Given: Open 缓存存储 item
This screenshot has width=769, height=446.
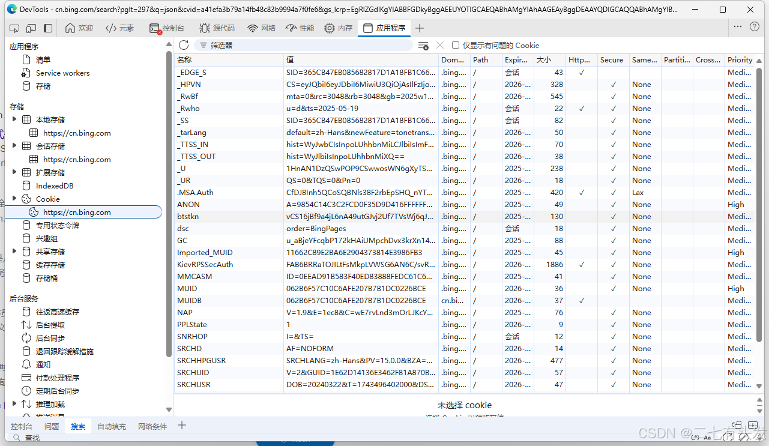Looking at the screenshot, I should (x=50, y=265).
